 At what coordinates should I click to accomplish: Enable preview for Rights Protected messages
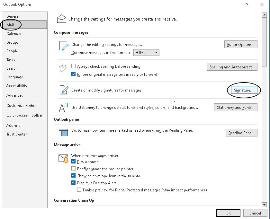79,189
